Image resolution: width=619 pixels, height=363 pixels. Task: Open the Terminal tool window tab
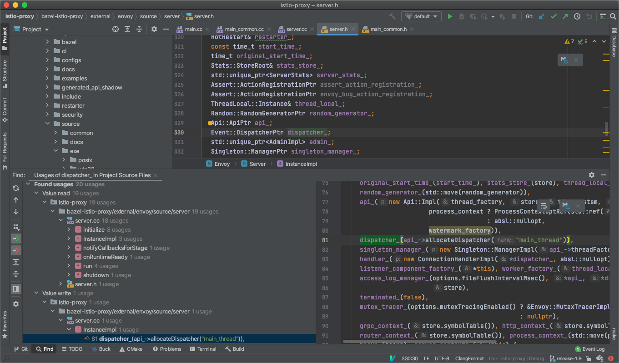pyautogui.click(x=203, y=349)
